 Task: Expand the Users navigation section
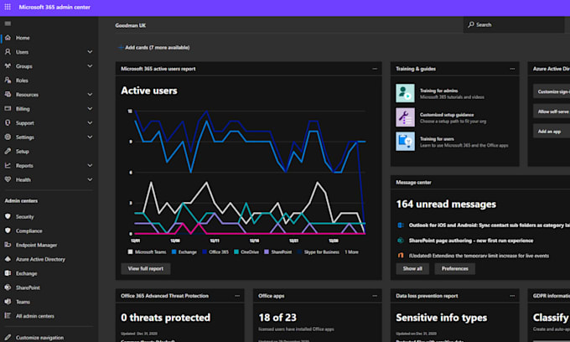click(x=90, y=52)
